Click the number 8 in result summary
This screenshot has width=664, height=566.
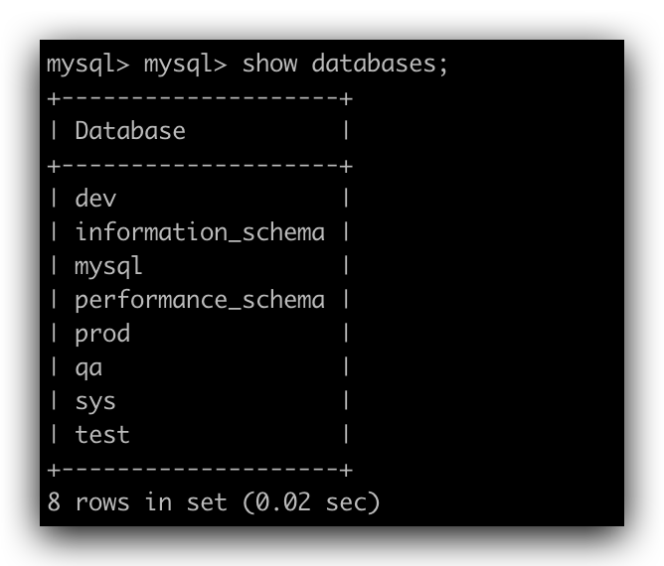click(54, 502)
